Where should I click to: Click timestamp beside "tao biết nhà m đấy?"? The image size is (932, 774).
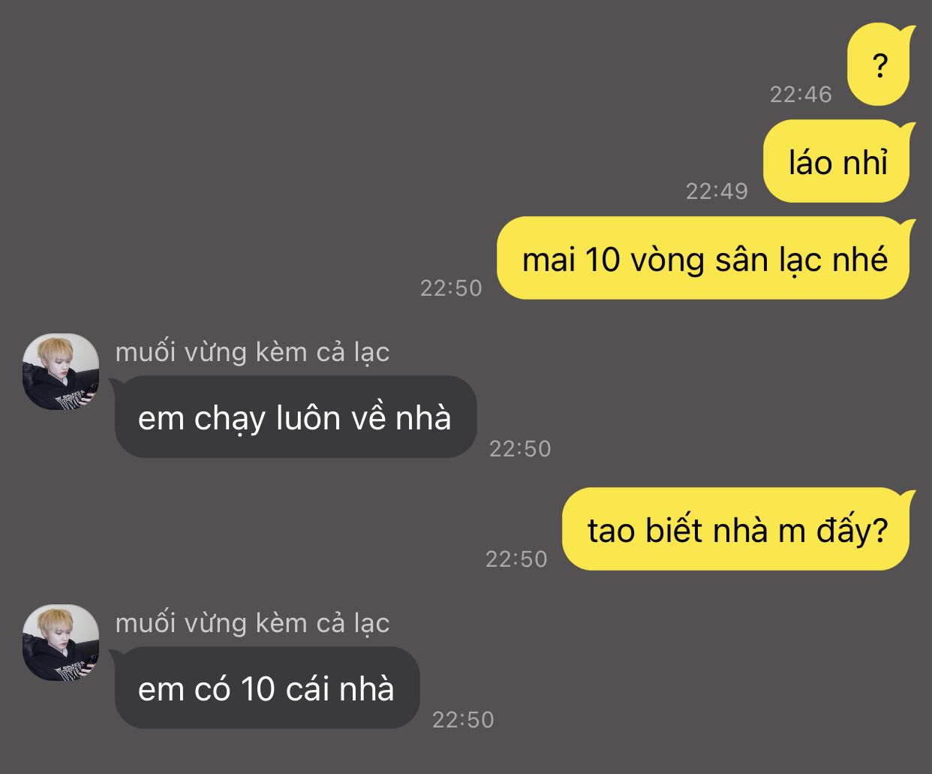point(516,559)
